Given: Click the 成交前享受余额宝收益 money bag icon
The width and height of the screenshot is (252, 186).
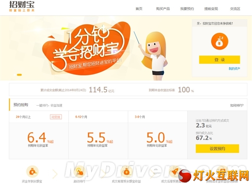Looking at the screenshot, I should pos(126,172).
